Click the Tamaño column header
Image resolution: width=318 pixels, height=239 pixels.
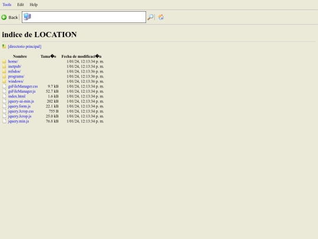[48, 56]
